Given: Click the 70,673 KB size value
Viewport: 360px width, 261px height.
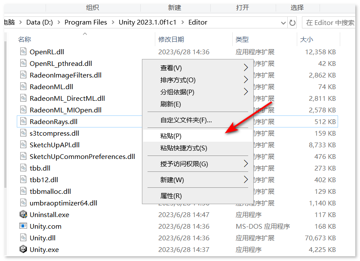Looking at the screenshot, I should pyautogui.click(x=320, y=238).
